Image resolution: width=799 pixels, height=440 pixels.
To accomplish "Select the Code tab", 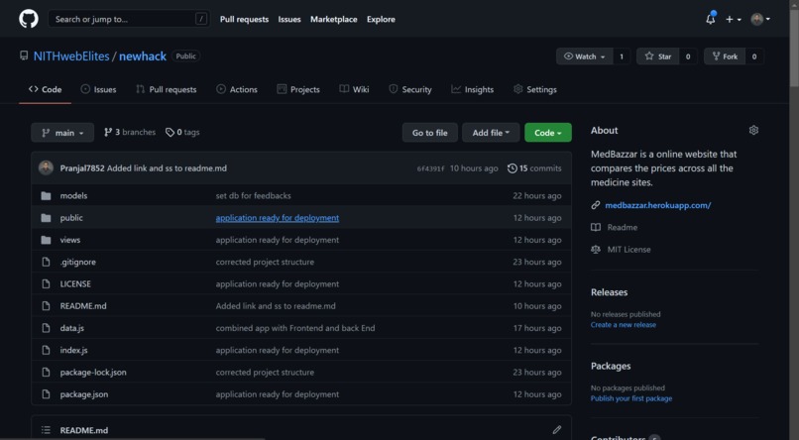I will point(45,89).
